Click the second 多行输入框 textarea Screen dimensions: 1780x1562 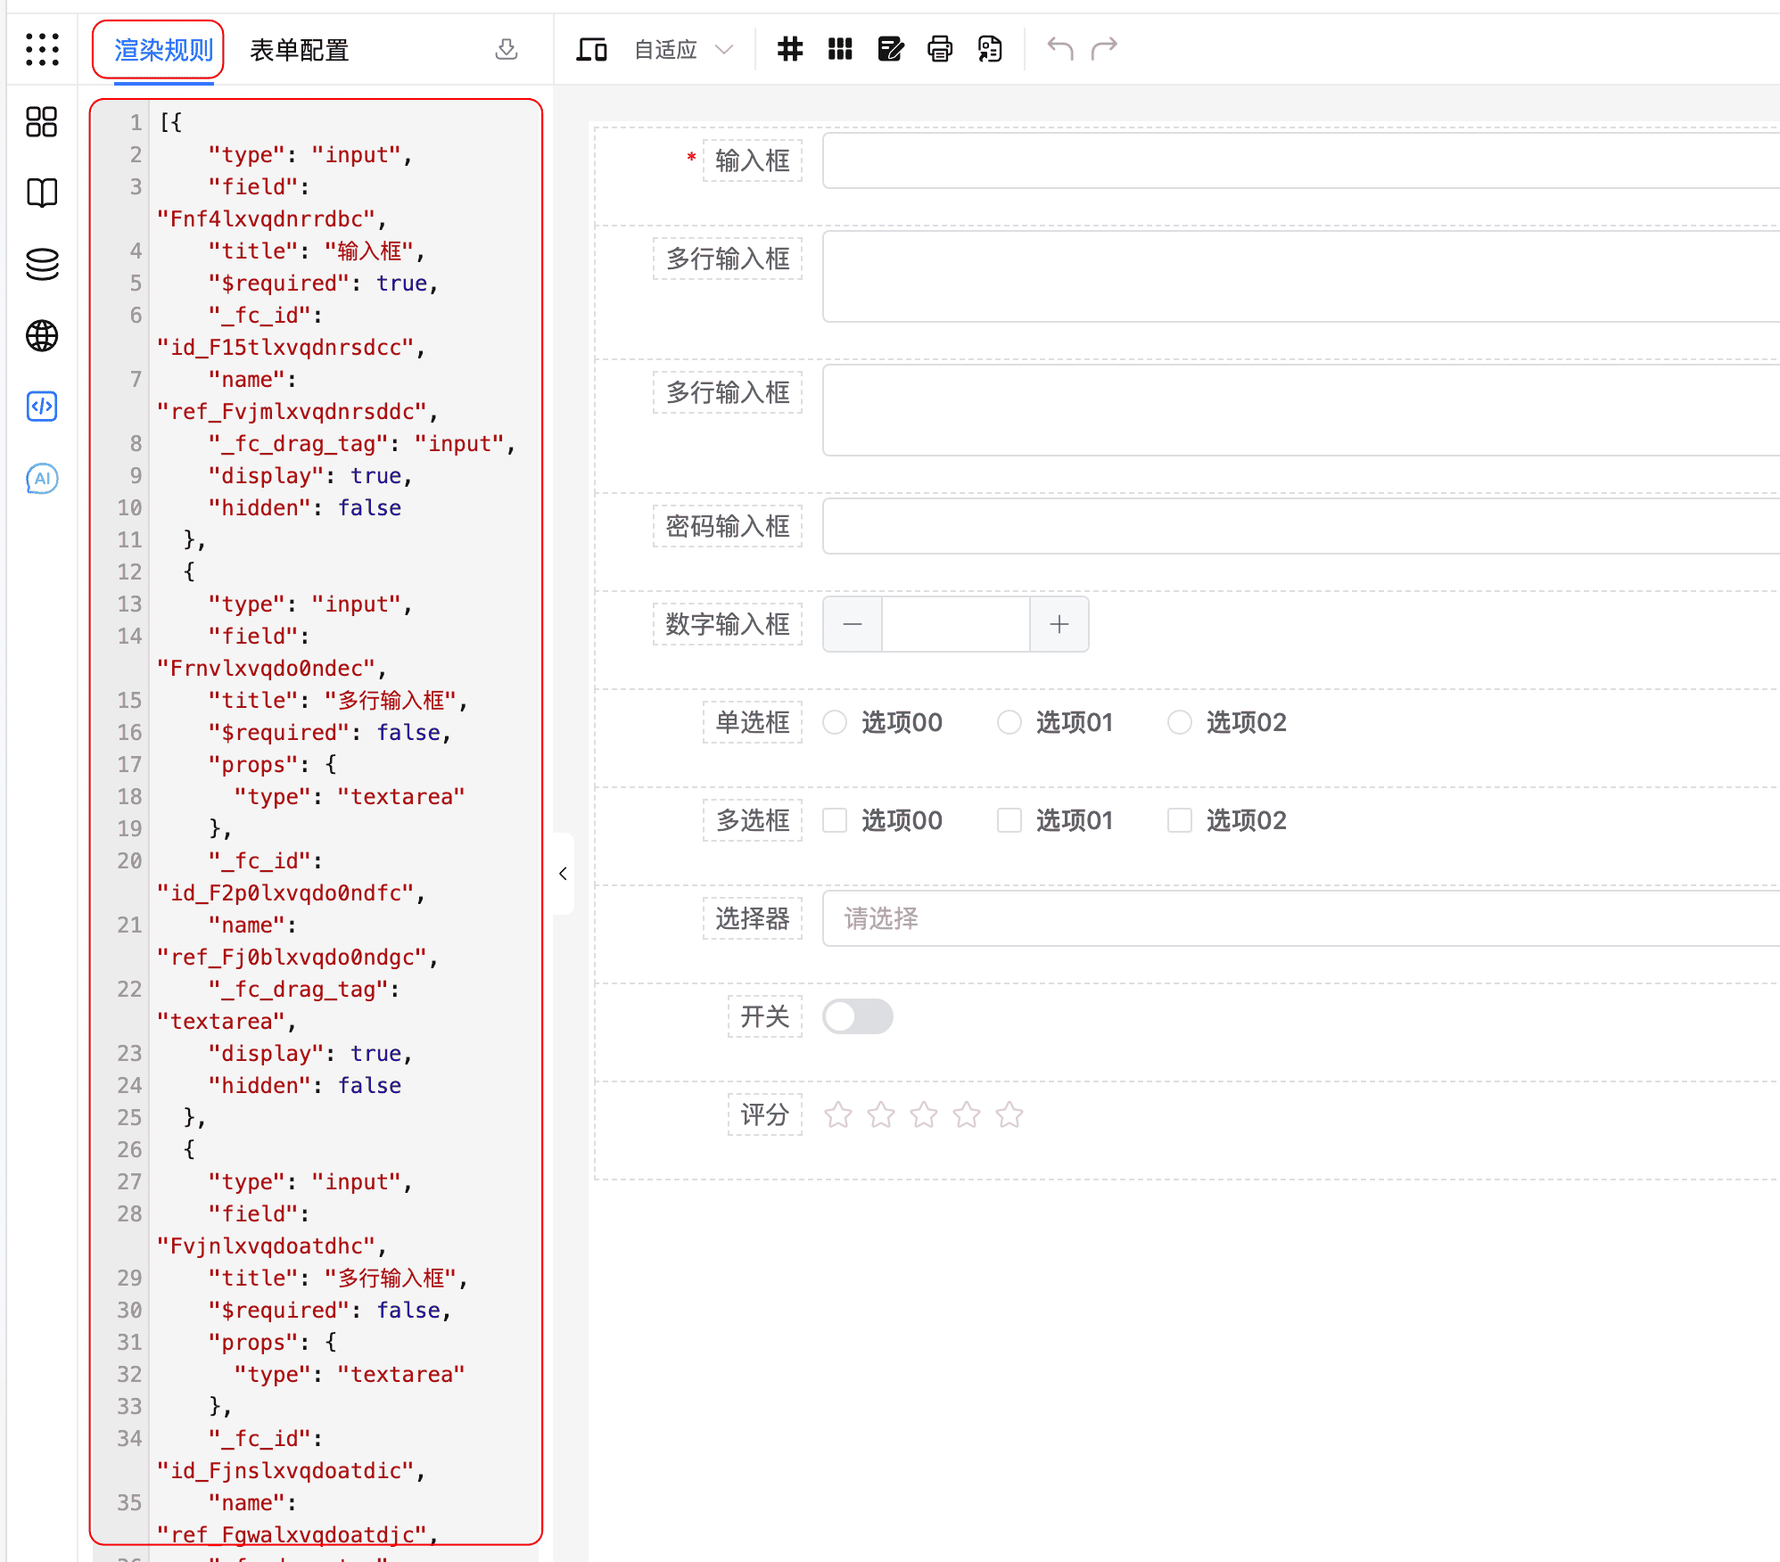click(x=1300, y=410)
